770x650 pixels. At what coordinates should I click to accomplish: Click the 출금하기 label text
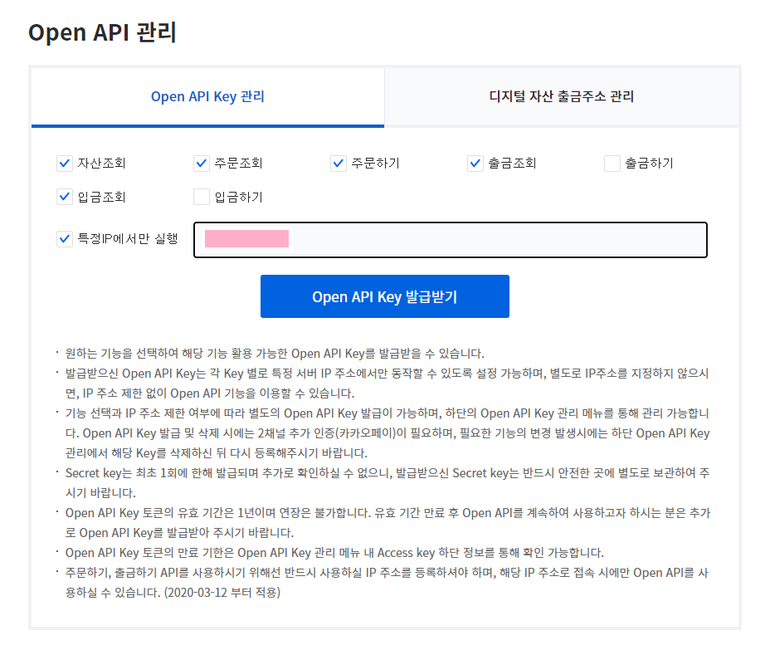pos(649,163)
